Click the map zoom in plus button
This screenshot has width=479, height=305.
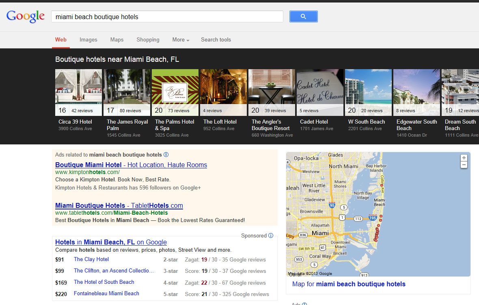[464, 158]
